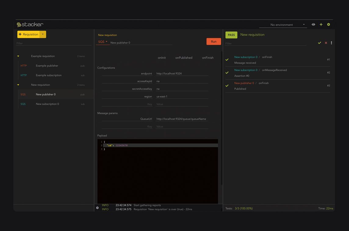Click the Stacker logo
Viewport: 349px width, 231px height.
coord(30,24)
